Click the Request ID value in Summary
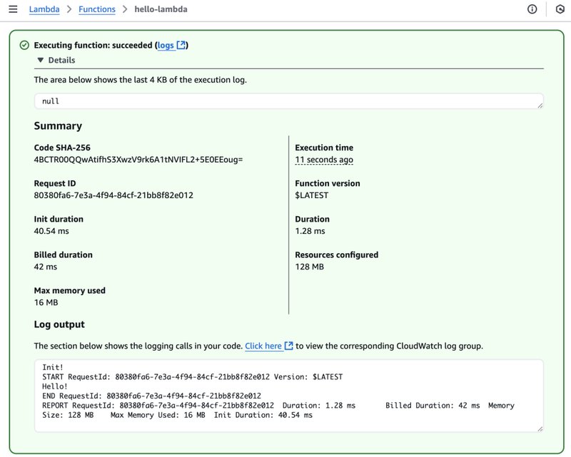Viewport: 571px width, 457px height. coord(113,195)
